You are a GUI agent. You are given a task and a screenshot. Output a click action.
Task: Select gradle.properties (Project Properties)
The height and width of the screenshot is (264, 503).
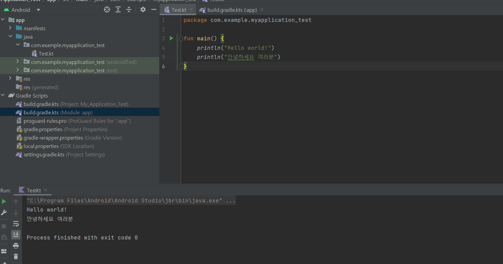click(x=62, y=129)
